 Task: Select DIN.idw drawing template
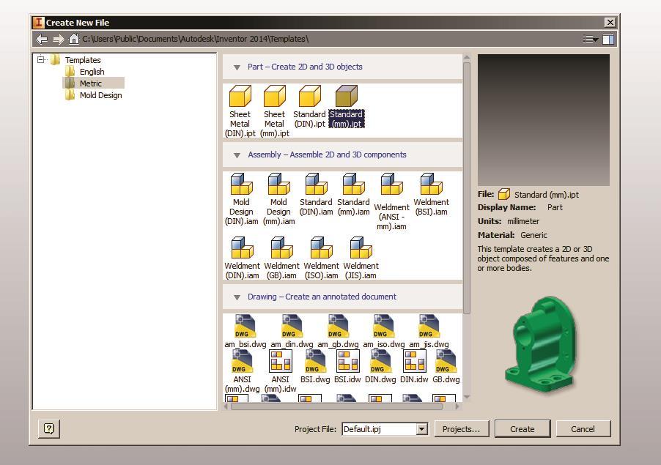tap(414, 366)
